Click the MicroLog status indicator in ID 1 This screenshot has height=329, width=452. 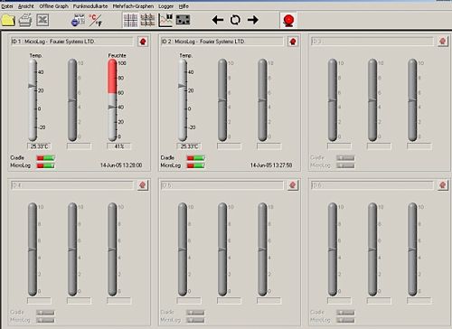[x=45, y=165]
